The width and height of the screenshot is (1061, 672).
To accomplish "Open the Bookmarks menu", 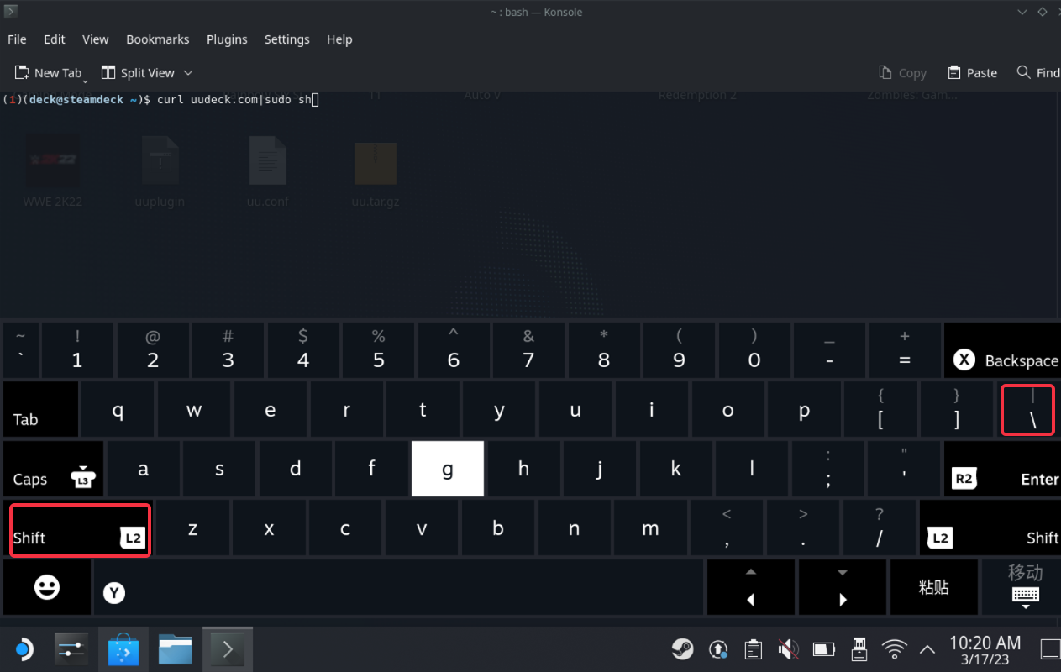I will (157, 39).
